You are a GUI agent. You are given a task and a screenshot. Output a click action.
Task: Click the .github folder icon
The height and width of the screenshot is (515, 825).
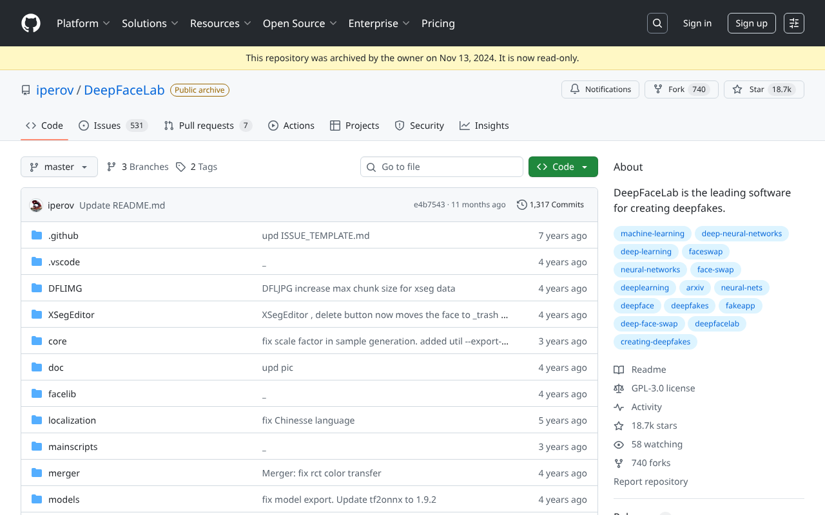(37, 236)
